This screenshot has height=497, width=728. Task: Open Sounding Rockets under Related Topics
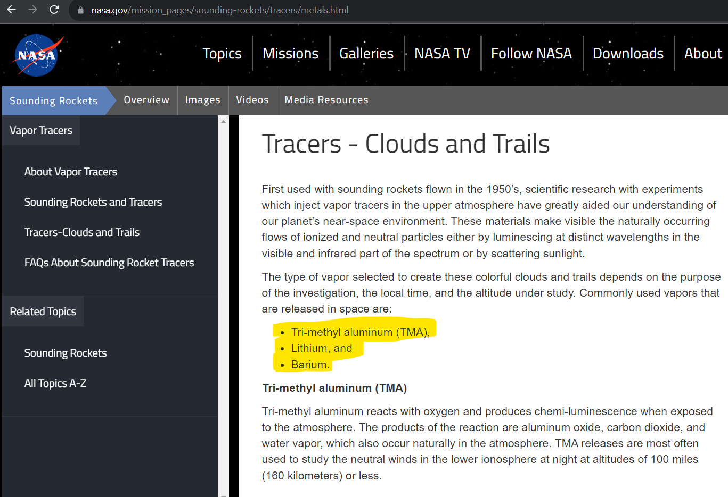point(66,353)
